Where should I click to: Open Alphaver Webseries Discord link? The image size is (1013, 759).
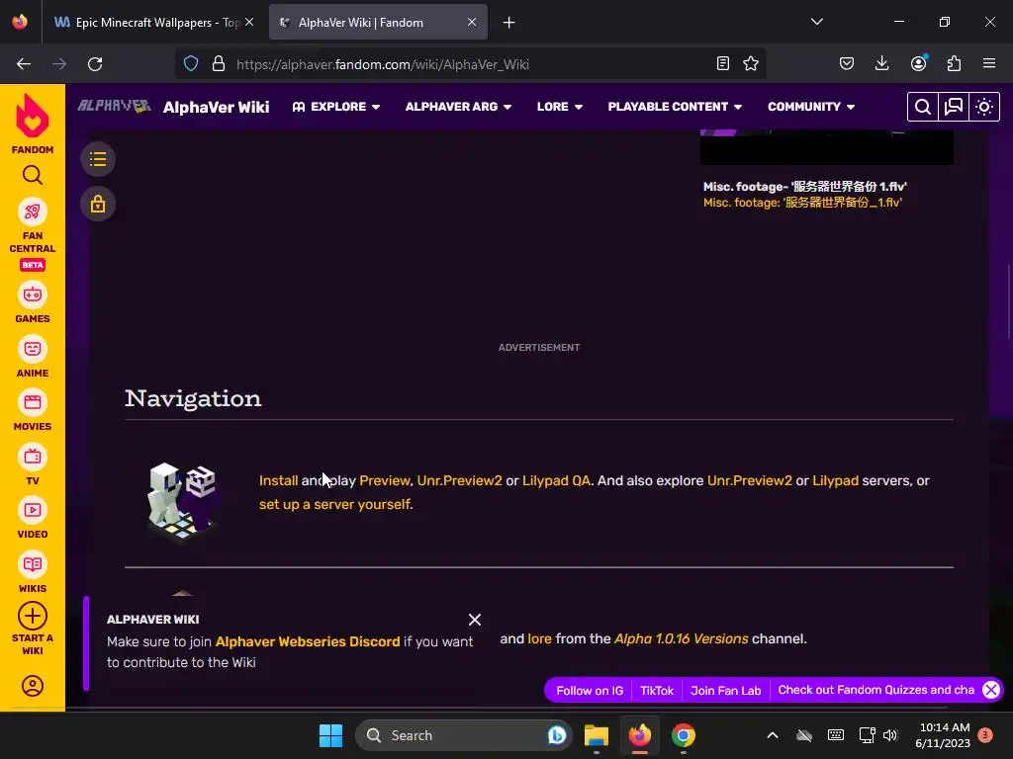click(x=308, y=641)
